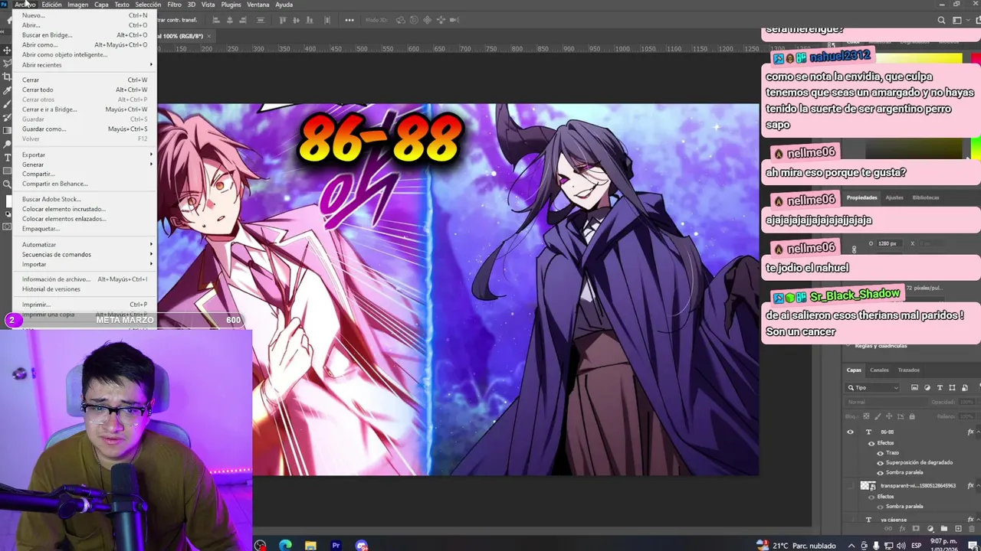Choose Guardar como... menu entry
This screenshot has height=551, width=981.
[84, 129]
